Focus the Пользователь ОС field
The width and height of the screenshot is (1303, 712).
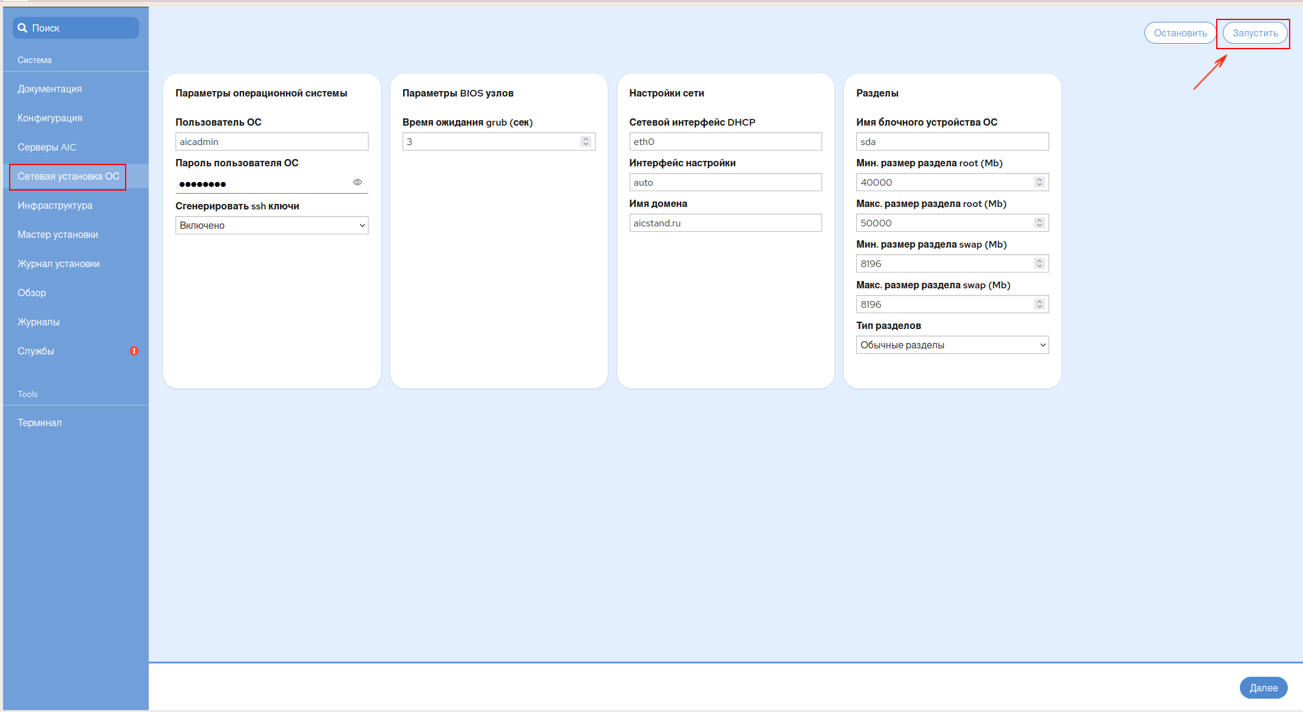pyautogui.click(x=272, y=141)
